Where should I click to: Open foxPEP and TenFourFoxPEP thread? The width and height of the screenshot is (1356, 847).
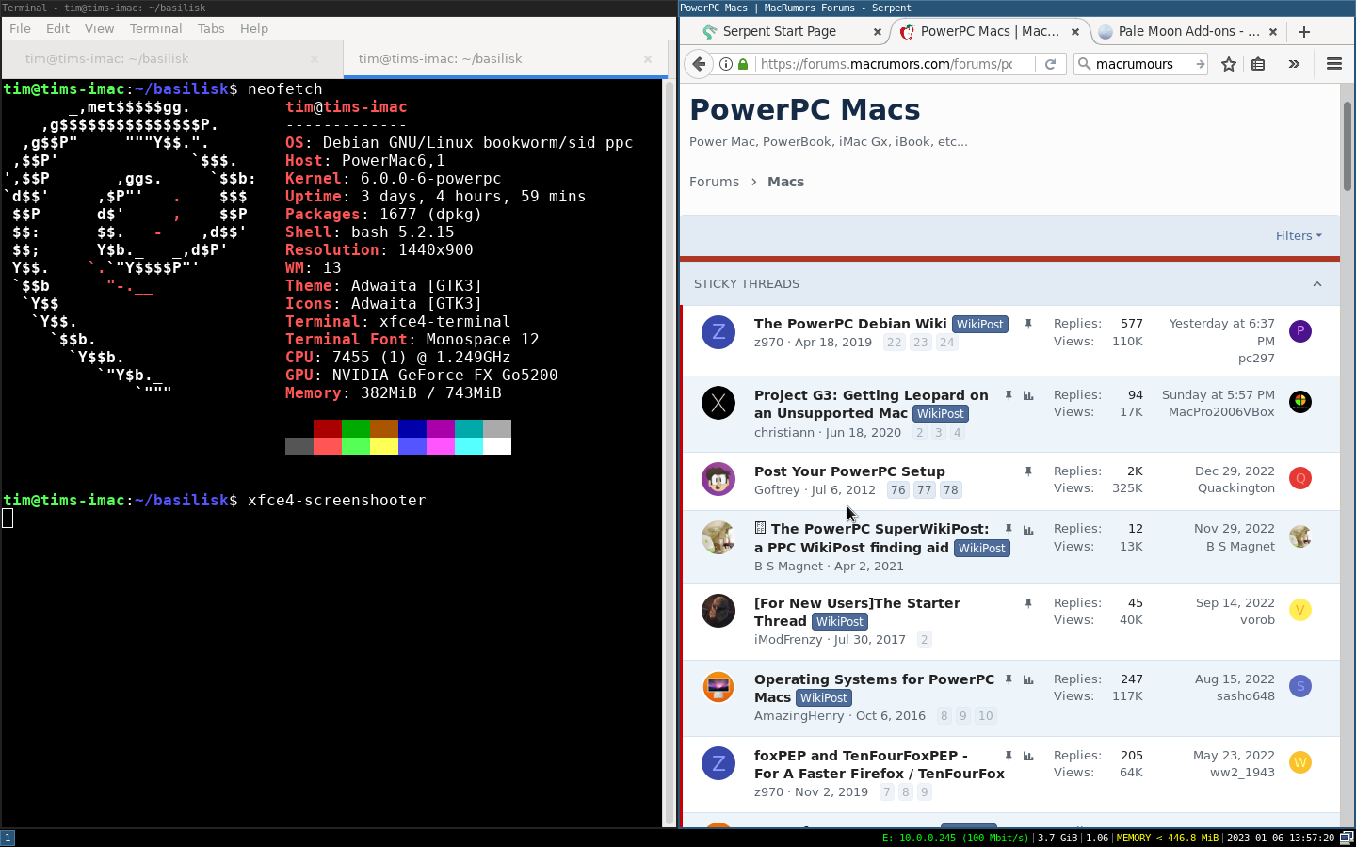click(x=879, y=764)
